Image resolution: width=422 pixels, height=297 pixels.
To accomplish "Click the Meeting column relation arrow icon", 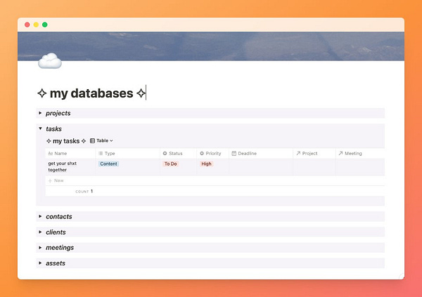I will click(340, 153).
